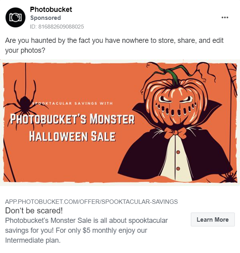Click the "Halloween Sale" banner text

[72, 136]
